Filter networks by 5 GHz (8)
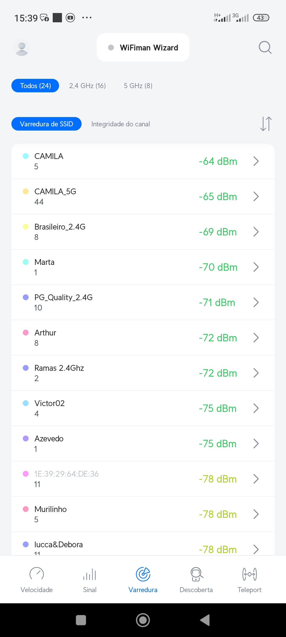This screenshot has width=286, height=637. point(138,86)
